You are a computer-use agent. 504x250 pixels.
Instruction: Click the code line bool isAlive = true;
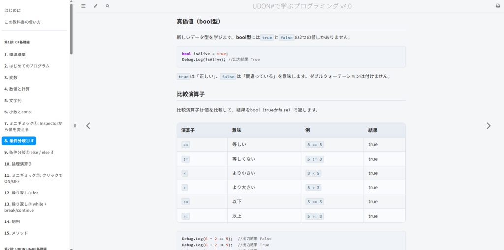[x=205, y=54]
